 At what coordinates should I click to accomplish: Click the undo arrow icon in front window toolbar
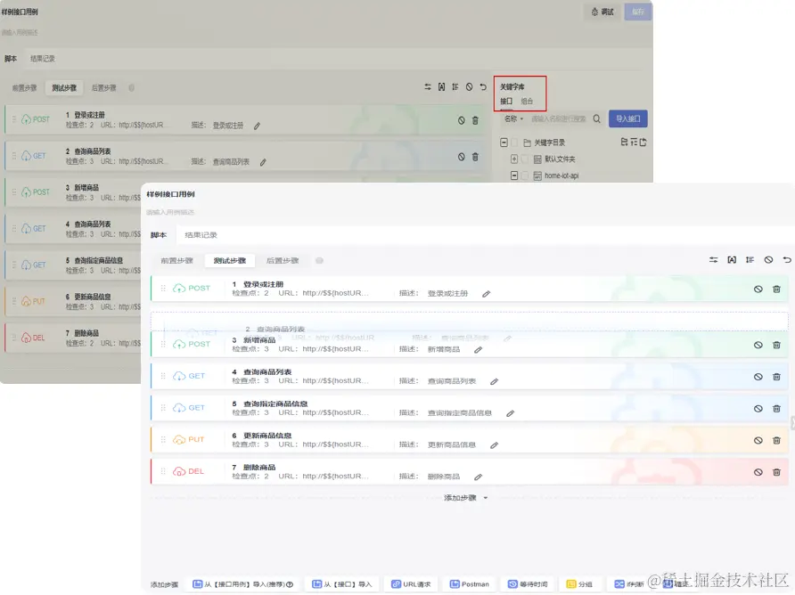click(787, 260)
